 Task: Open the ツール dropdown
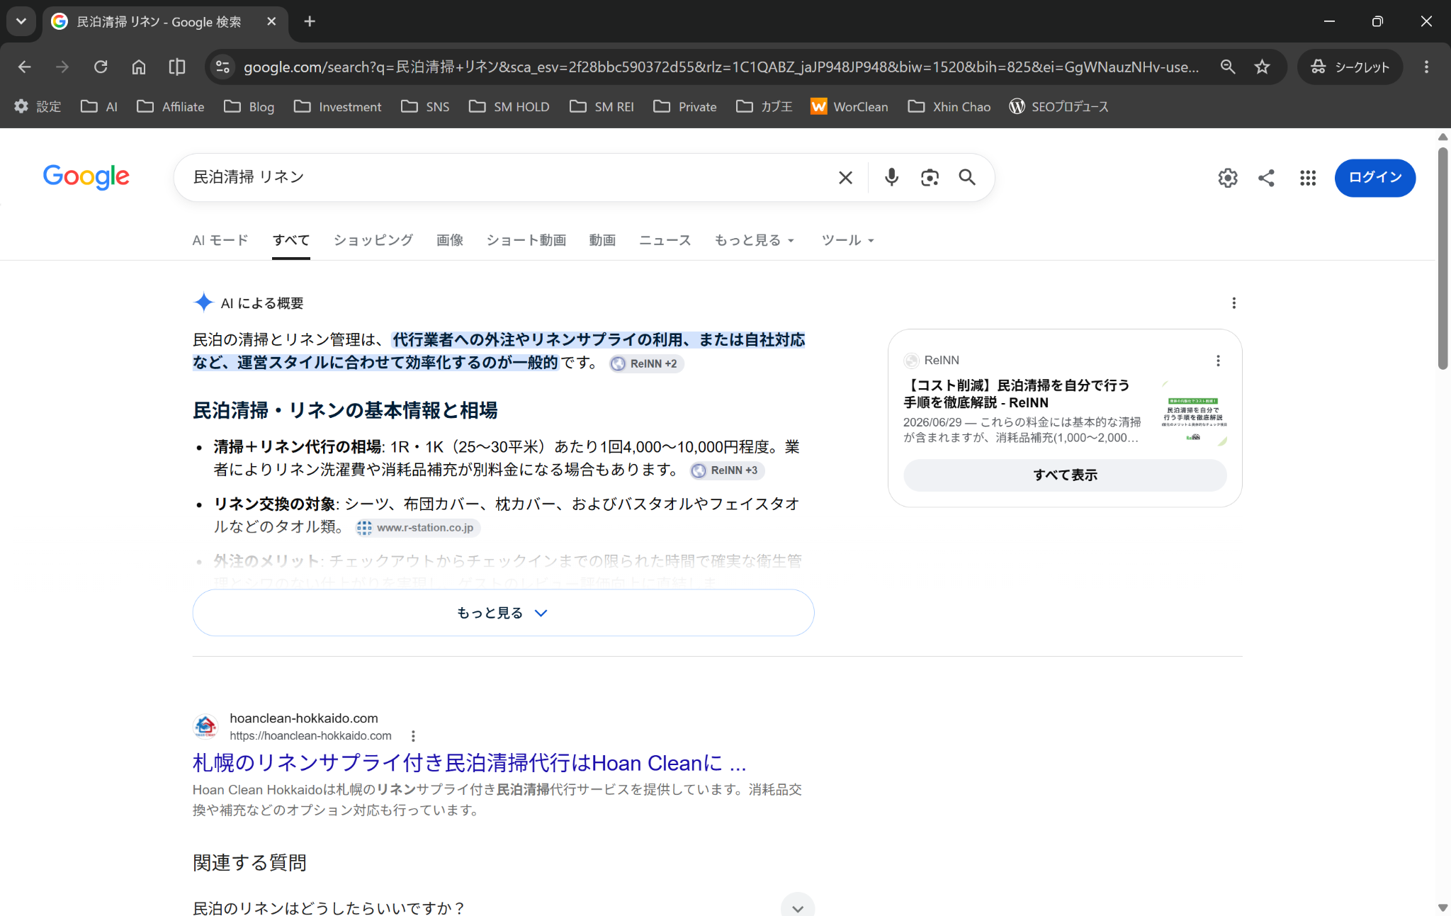click(x=847, y=240)
